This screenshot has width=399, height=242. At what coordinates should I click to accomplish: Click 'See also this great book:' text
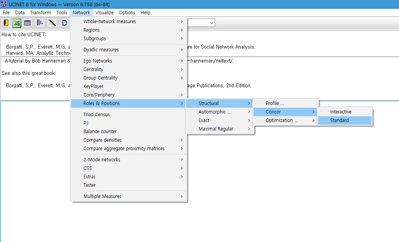29,73
